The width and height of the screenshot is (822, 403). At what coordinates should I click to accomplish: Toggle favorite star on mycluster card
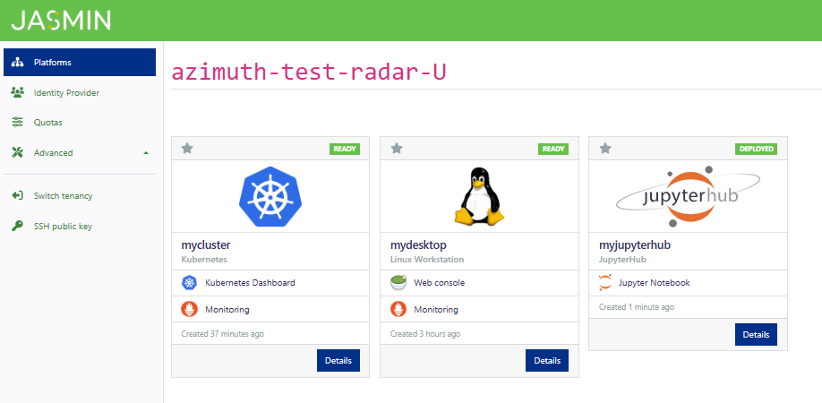187,149
